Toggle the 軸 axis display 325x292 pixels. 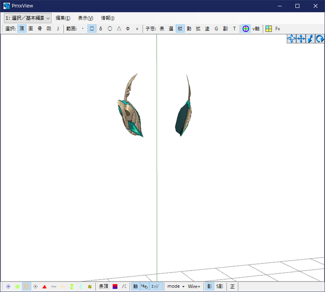coord(136,287)
